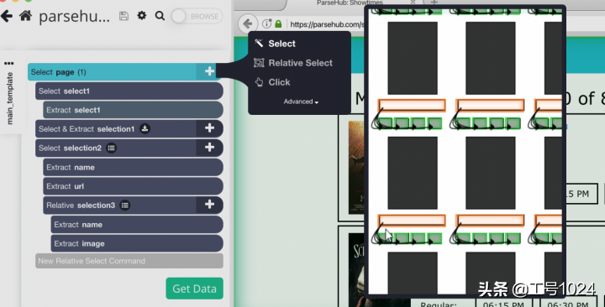The height and width of the screenshot is (307, 605).
Task: Select 'Extract name' under selection3
Action: pyautogui.click(x=137, y=225)
